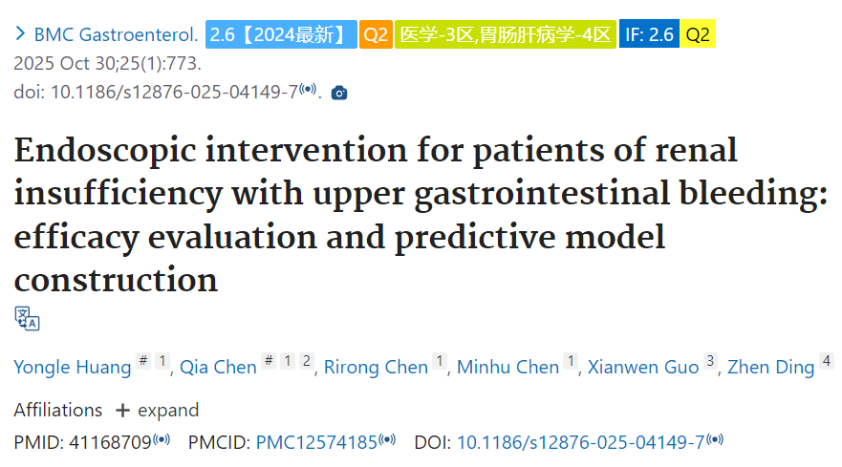Open the BMC Gastroenterol. journal link
842x467 pixels.
click(116, 35)
